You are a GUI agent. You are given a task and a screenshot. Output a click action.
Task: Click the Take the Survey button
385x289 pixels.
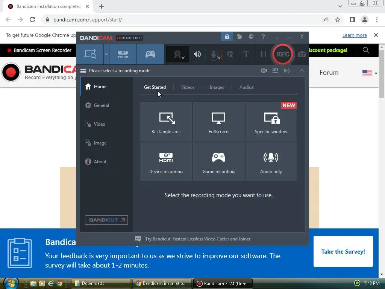click(343, 251)
